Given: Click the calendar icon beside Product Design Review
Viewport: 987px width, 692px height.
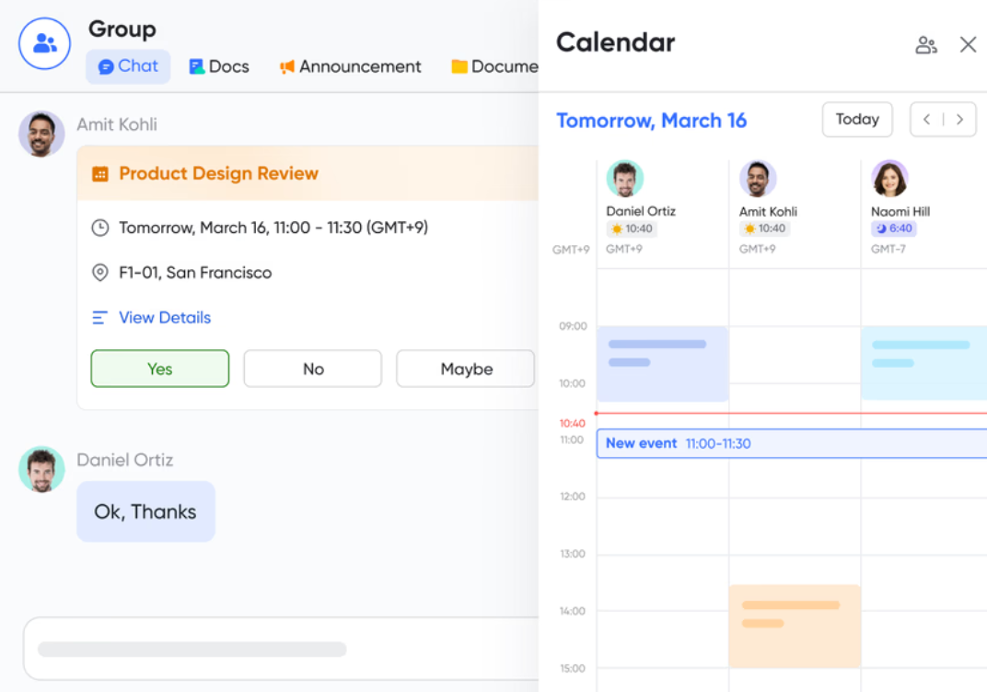Looking at the screenshot, I should [100, 174].
